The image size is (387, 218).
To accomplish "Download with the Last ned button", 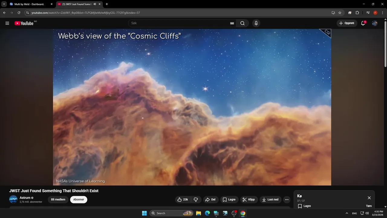I will point(271,200).
